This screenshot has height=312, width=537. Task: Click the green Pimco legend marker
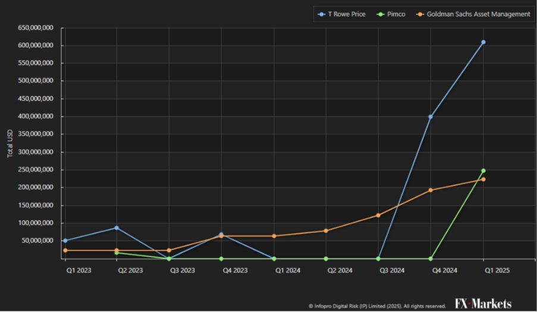(x=381, y=14)
